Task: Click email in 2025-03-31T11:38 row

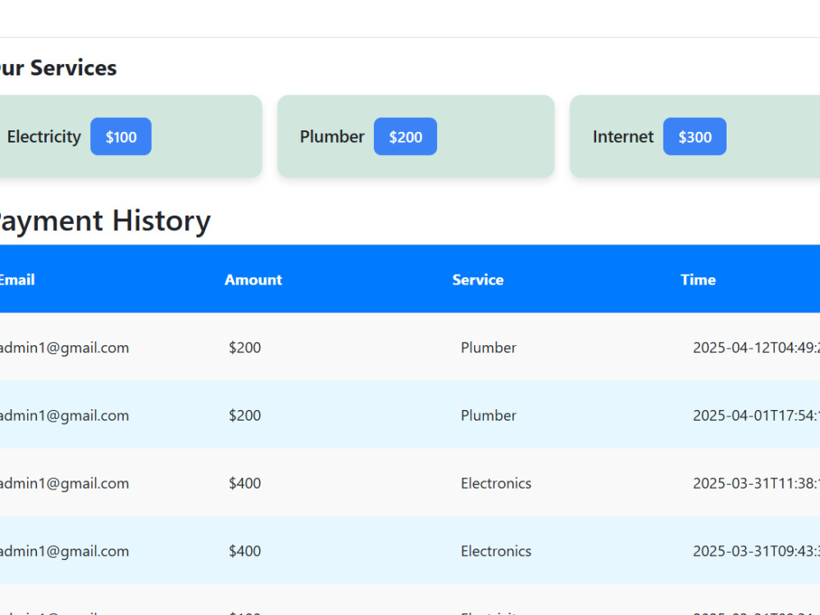Action: pyautogui.click(x=64, y=483)
